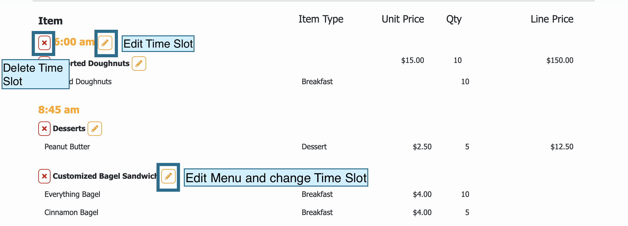Screen dimensions: 628x226
Task: Click the Item column header
Action: tap(50, 21)
